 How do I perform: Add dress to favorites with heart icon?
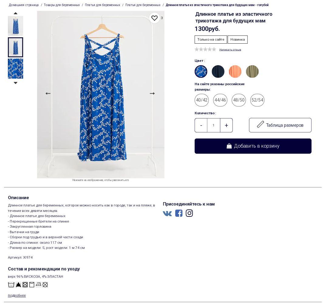154,18
